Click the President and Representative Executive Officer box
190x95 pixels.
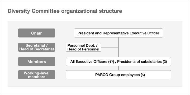tap(118, 33)
